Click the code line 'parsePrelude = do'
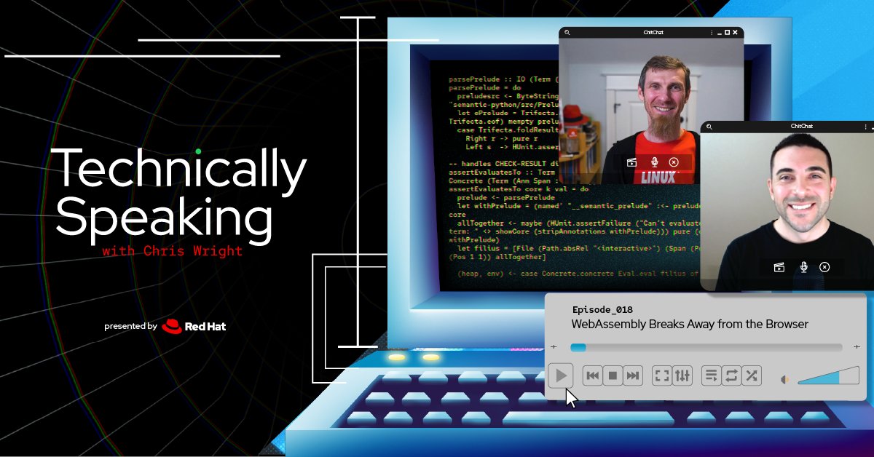Viewport: 874px width, 457px height. [485, 87]
